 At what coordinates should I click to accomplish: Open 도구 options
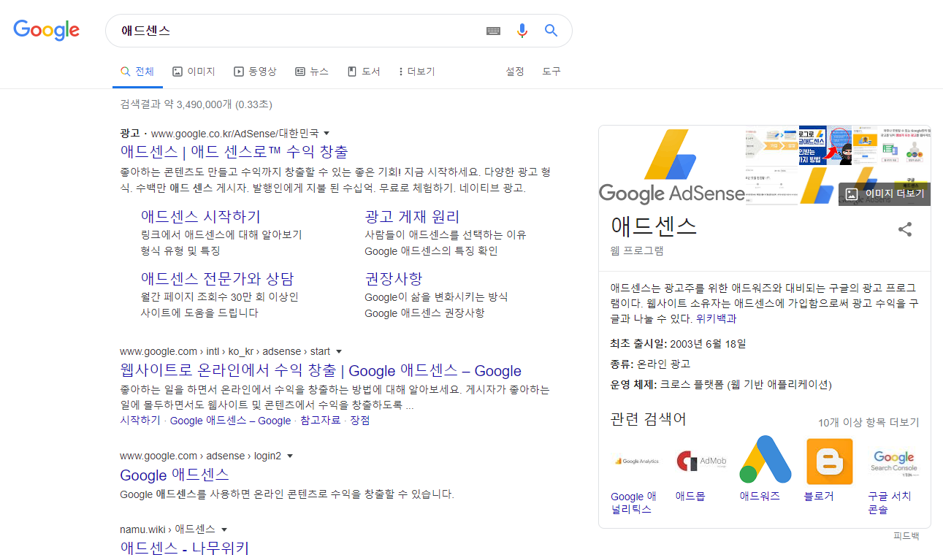(551, 72)
